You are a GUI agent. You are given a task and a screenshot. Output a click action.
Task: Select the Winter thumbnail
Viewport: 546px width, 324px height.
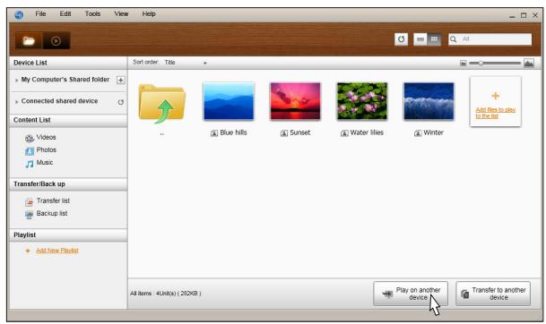pyautogui.click(x=429, y=101)
